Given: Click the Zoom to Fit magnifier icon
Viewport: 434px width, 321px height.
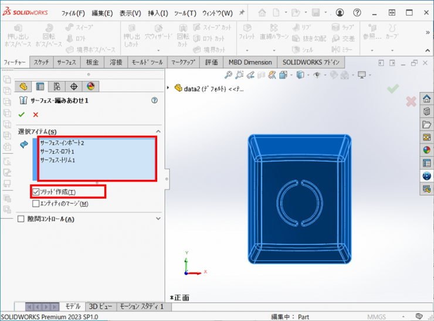Looking at the screenshot, I should pos(229,75).
